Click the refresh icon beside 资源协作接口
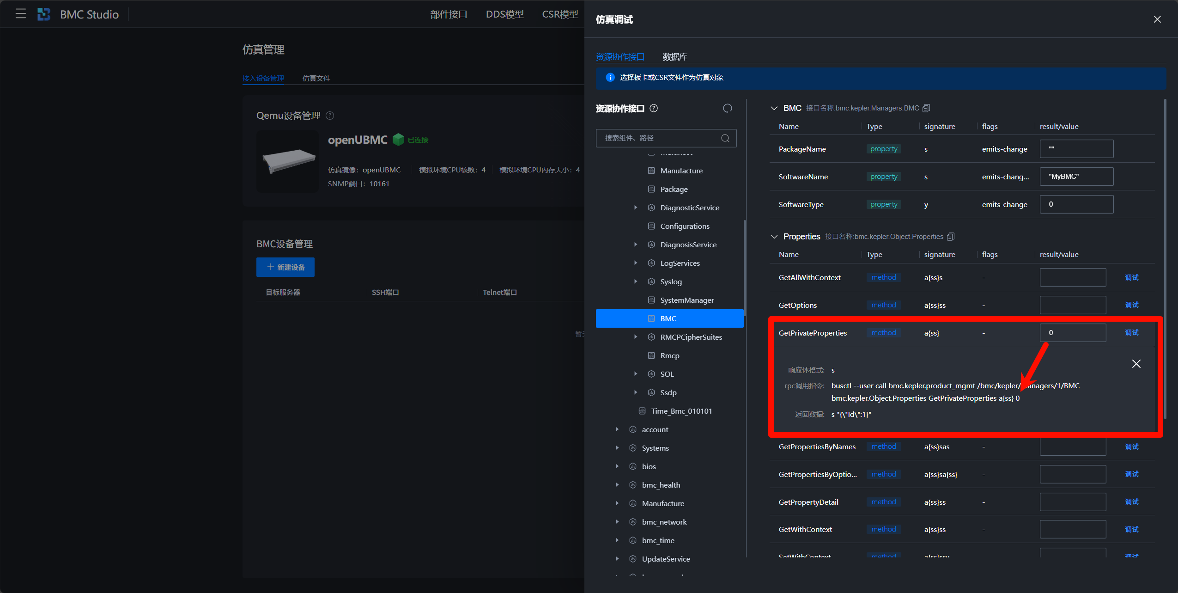 727,108
